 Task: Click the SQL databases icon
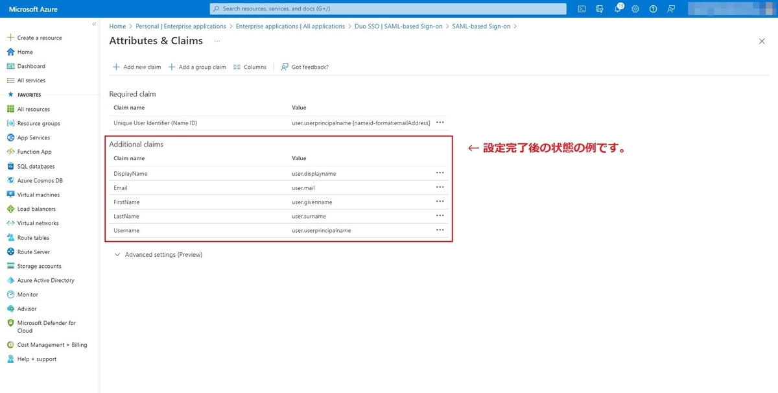(10, 166)
